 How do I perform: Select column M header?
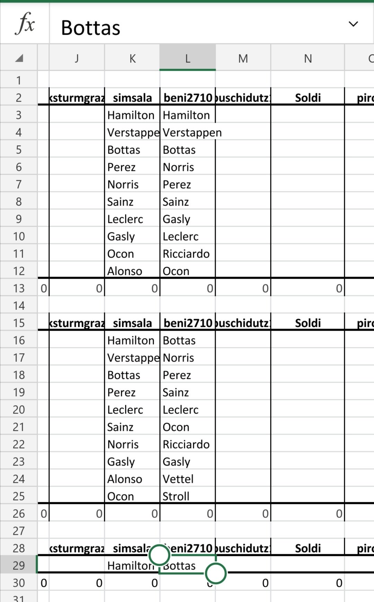click(x=243, y=58)
